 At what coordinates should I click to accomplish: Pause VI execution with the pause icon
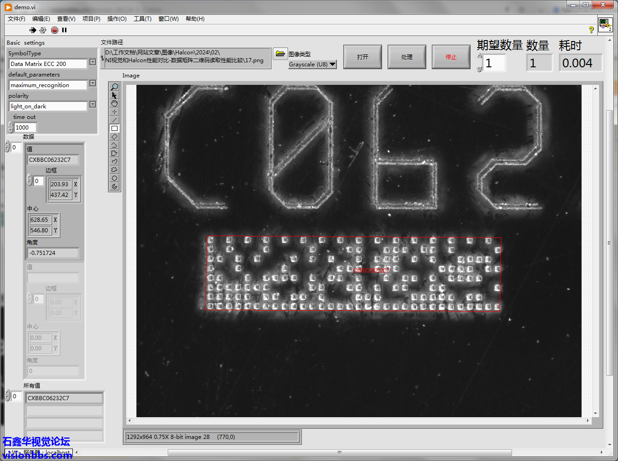click(x=65, y=30)
